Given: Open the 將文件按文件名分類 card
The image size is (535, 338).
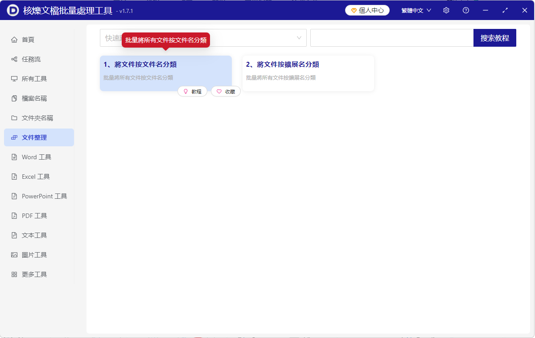Looking at the screenshot, I should (166, 73).
